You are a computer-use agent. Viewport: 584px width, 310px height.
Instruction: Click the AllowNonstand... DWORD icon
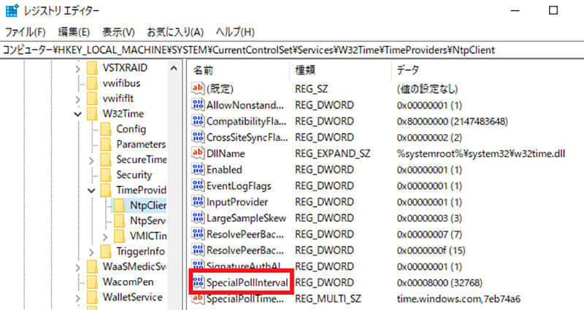pyautogui.click(x=198, y=105)
